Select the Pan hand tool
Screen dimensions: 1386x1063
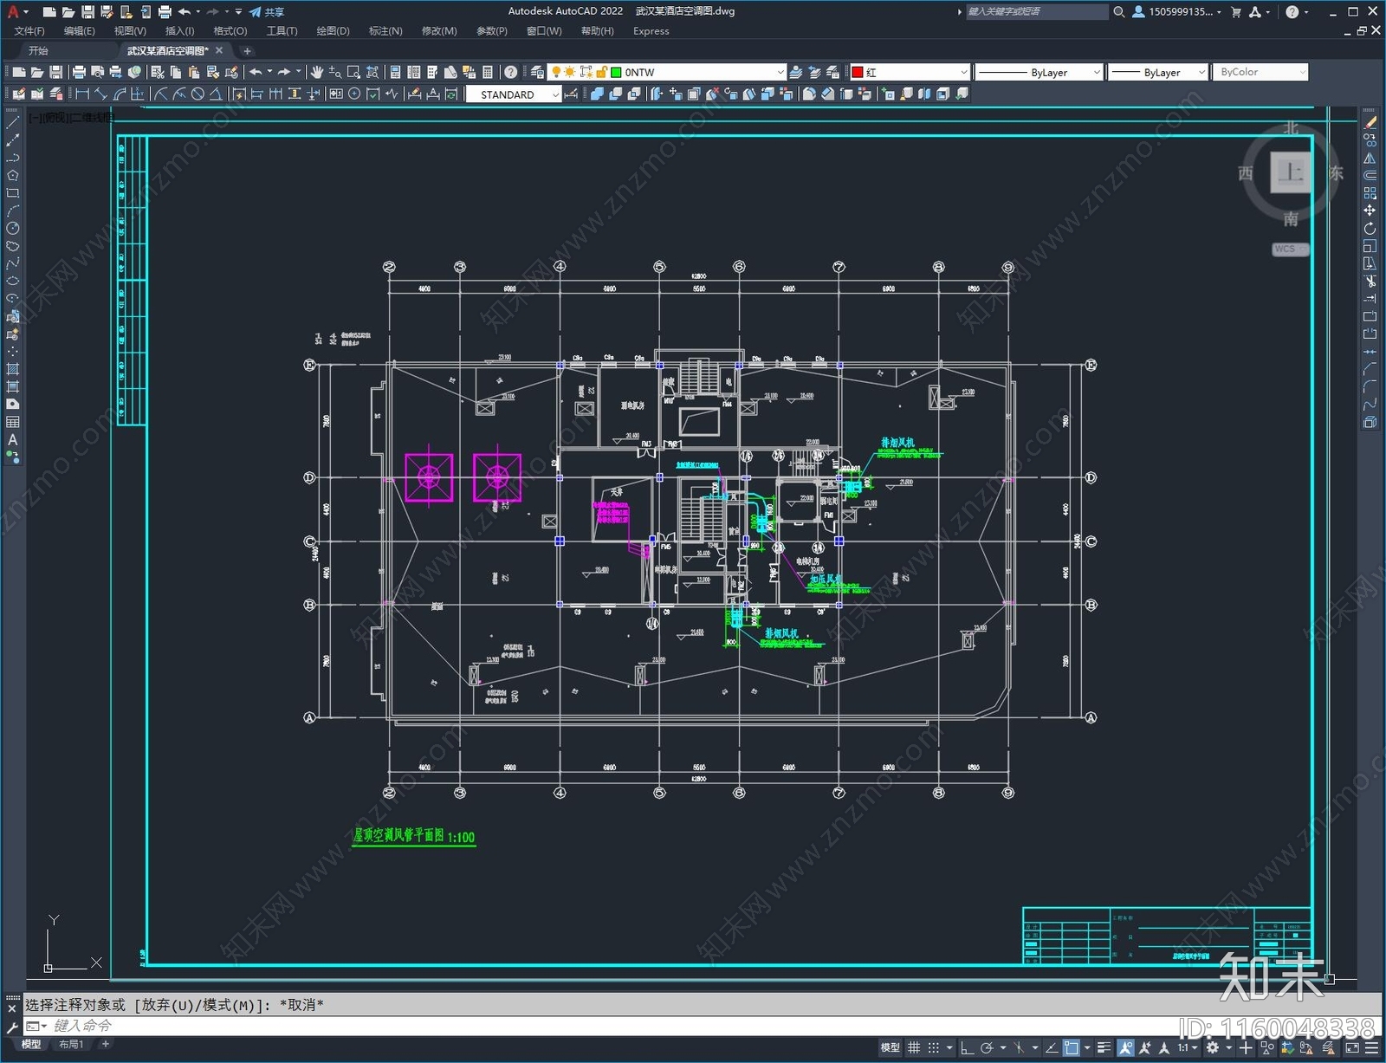tap(317, 72)
